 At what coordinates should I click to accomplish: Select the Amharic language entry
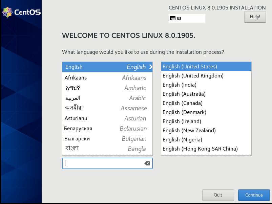click(x=102, y=88)
